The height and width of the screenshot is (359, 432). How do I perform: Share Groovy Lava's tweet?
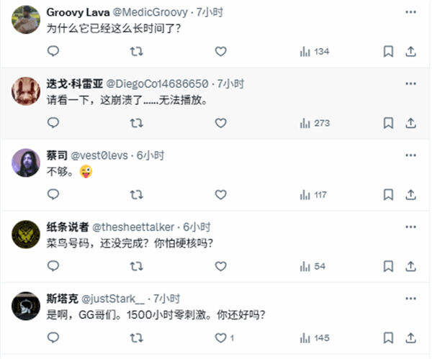[411, 51]
